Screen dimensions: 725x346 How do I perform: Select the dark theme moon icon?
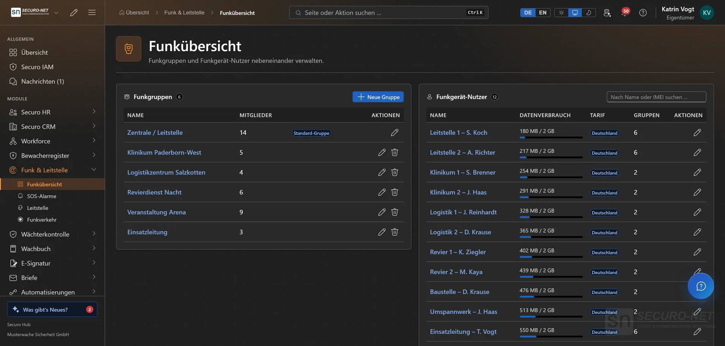pos(588,12)
